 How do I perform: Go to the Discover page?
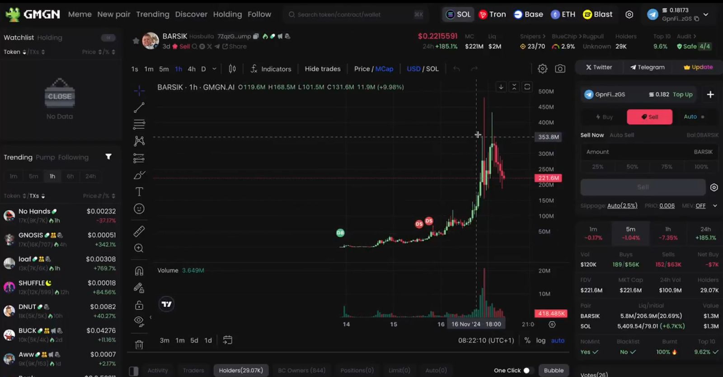(191, 14)
